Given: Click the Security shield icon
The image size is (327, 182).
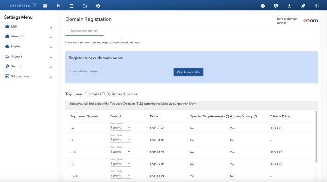Looking at the screenshot, I should [x=7, y=66].
